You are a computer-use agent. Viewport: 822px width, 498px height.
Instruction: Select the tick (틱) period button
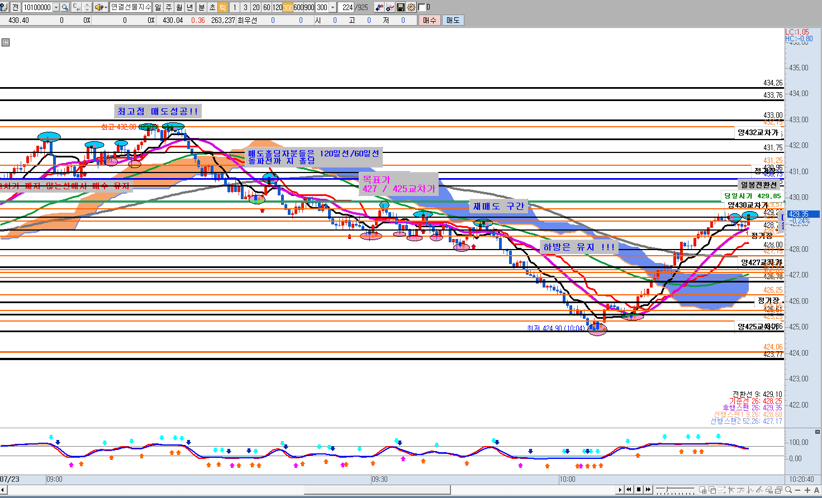(223, 7)
